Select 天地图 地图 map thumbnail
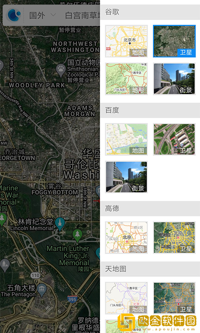This screenshot has width=200, height=333. (127, 298)
